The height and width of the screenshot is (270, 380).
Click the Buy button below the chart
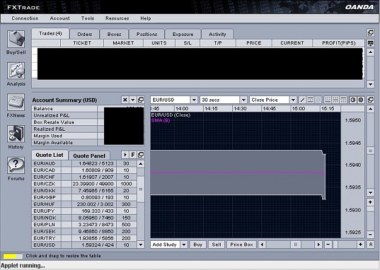coord(198,244)
